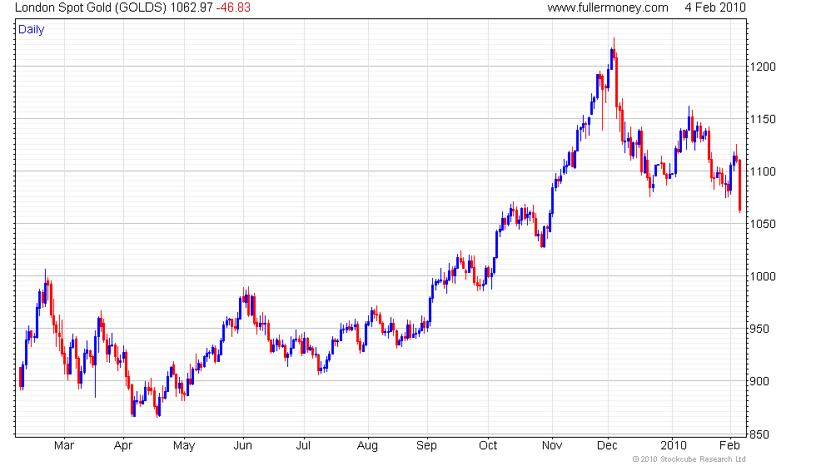This screenshot has height=466, width=816.
Task: Click the blue 'Daily' label
Action: pyautogui.click(x=32, y=29)
